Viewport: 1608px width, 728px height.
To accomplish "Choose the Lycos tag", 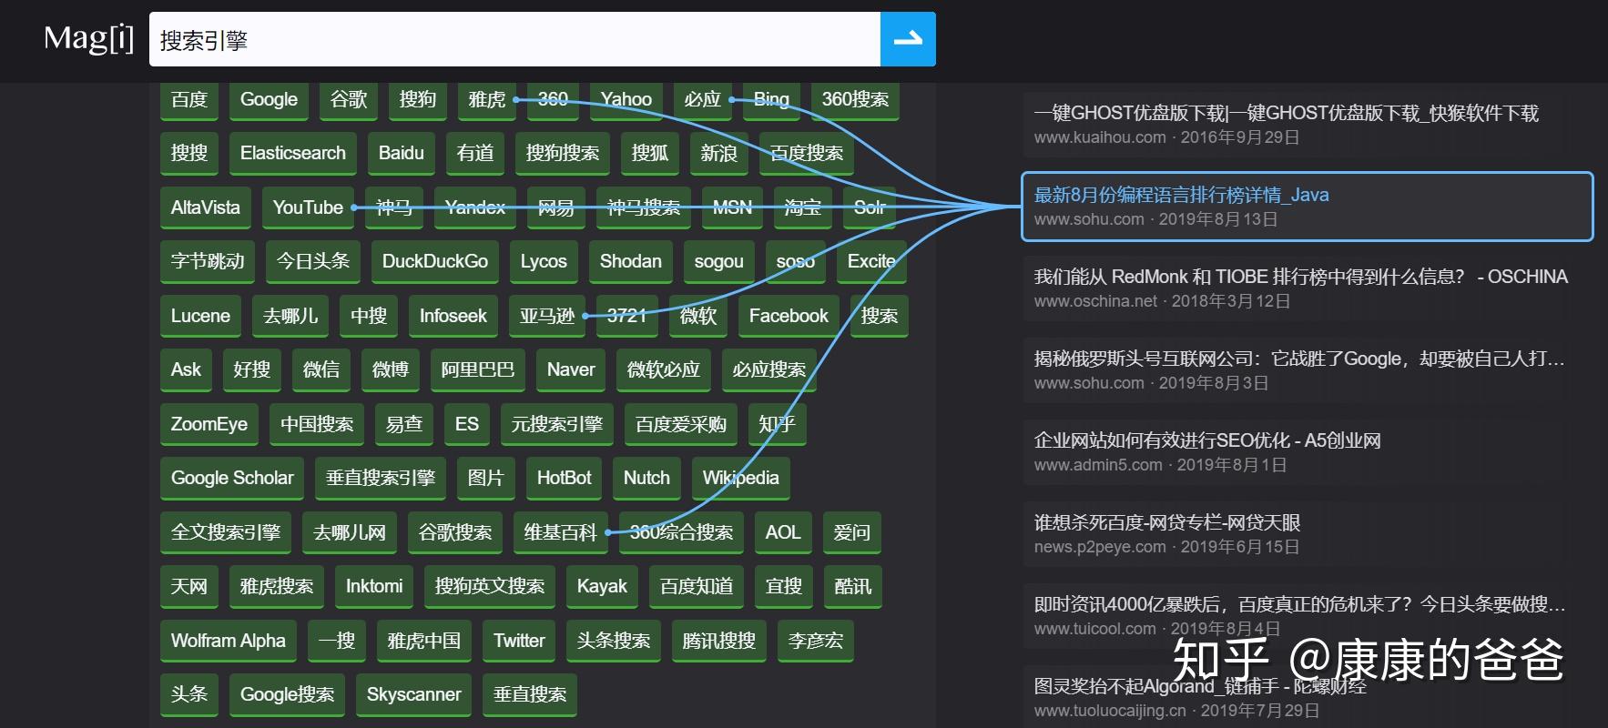I will coord(544,262).
